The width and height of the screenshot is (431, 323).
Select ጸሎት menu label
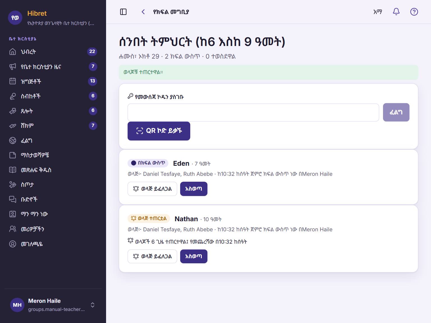(27, 111)
